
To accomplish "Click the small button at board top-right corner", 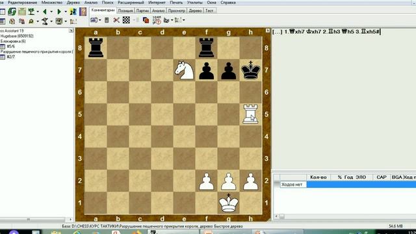I will pos(268,31).
